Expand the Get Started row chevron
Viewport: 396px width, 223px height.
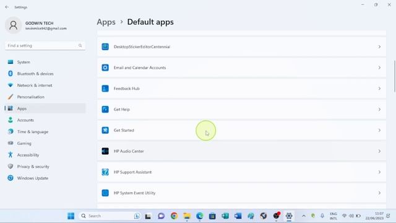click(379, 130)
